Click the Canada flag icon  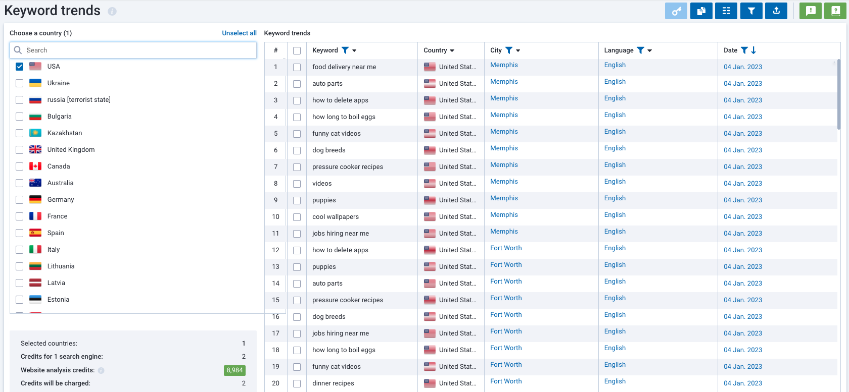(35, 166)
